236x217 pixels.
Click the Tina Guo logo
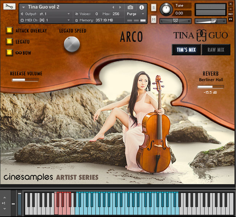(201, 36)
